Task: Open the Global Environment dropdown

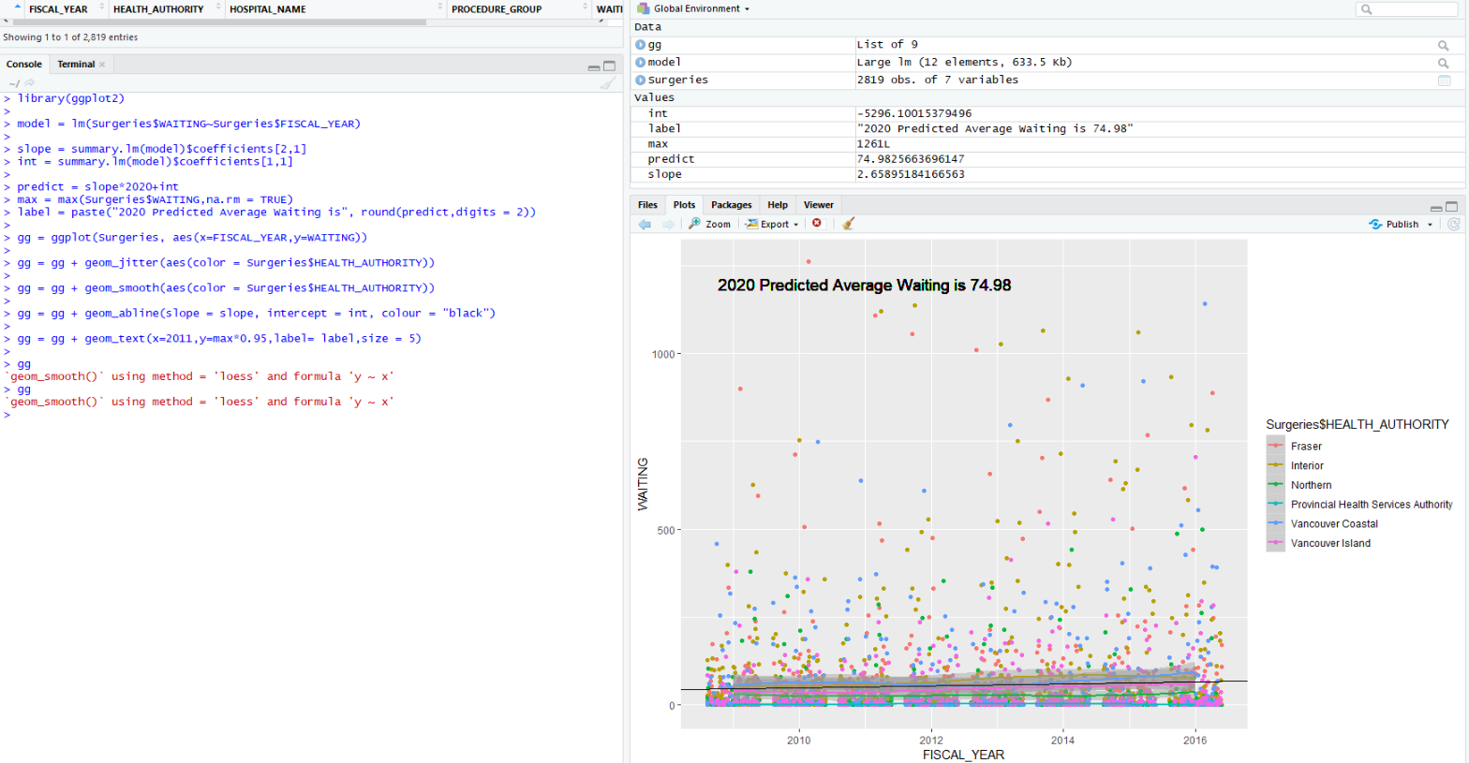Action: click(x=694, y=8)
